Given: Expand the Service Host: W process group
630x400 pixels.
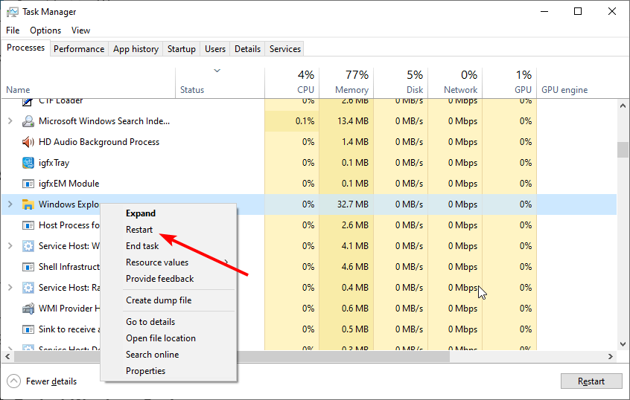Looking at the screenshot, I should click(x=10, y=245).
